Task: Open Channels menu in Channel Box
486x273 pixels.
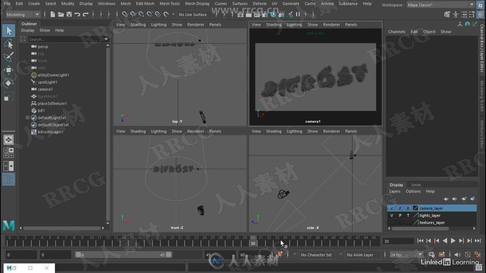Action: coord(397,32)
